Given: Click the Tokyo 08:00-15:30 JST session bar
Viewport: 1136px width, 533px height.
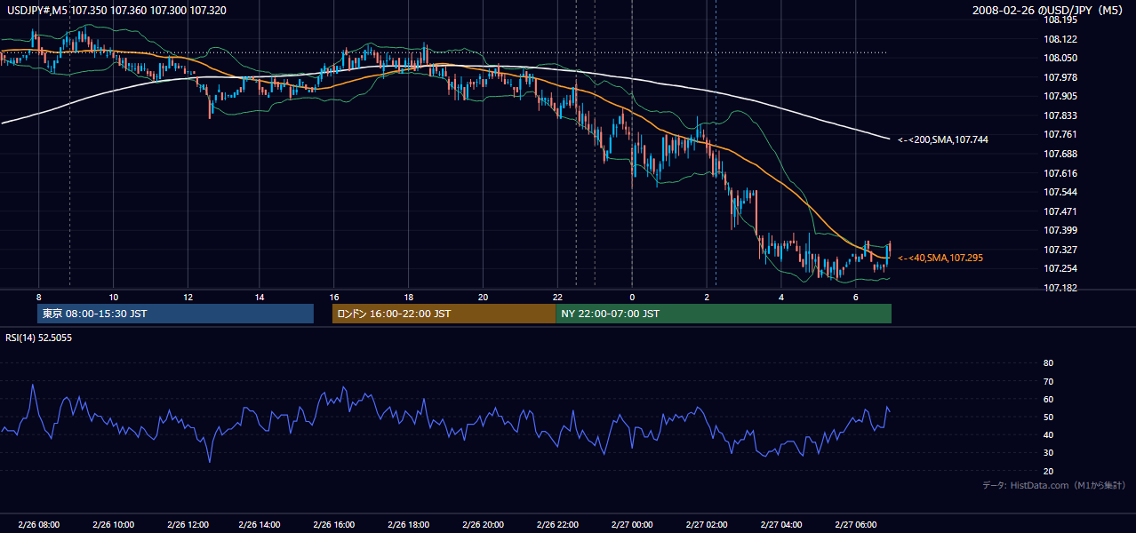Looking at the screenshot, I should pyautogui.click(x=176, y=314).
